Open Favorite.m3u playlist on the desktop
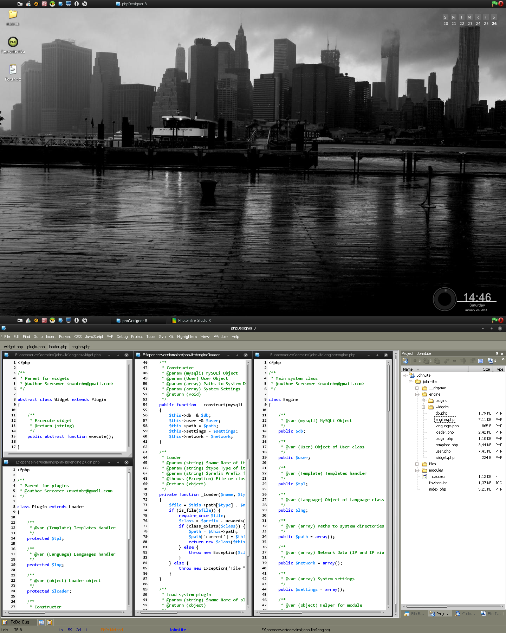Image resolution: width=506 pixels, height=633 pixels. pyautogui.click(x=13, y=42)
